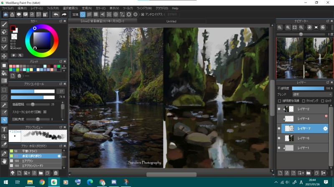Enable the grid snap guide
334x187 pixels.
coord(96,15)
